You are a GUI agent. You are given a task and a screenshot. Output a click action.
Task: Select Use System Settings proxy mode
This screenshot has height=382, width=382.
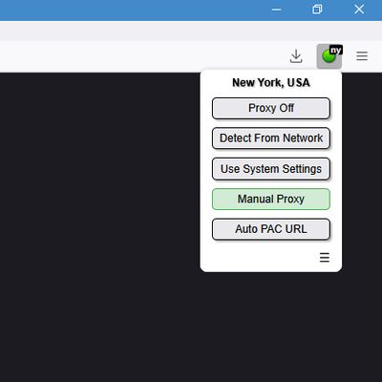point(271,169)
